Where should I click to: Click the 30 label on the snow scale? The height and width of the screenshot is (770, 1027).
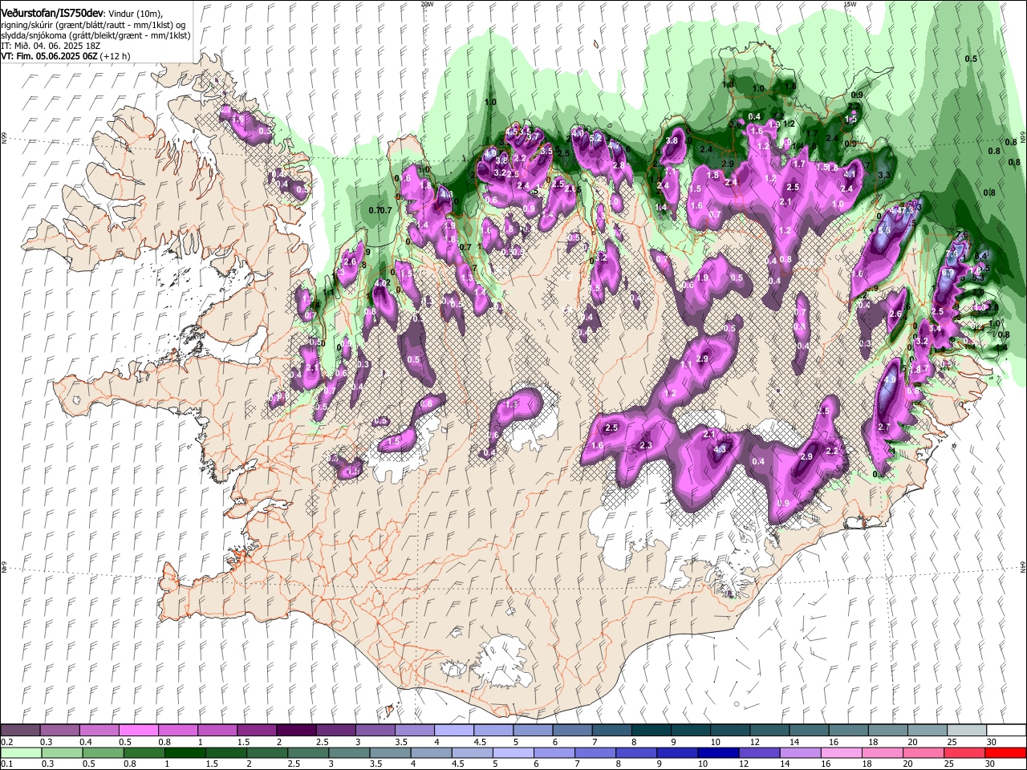(992, 742)
